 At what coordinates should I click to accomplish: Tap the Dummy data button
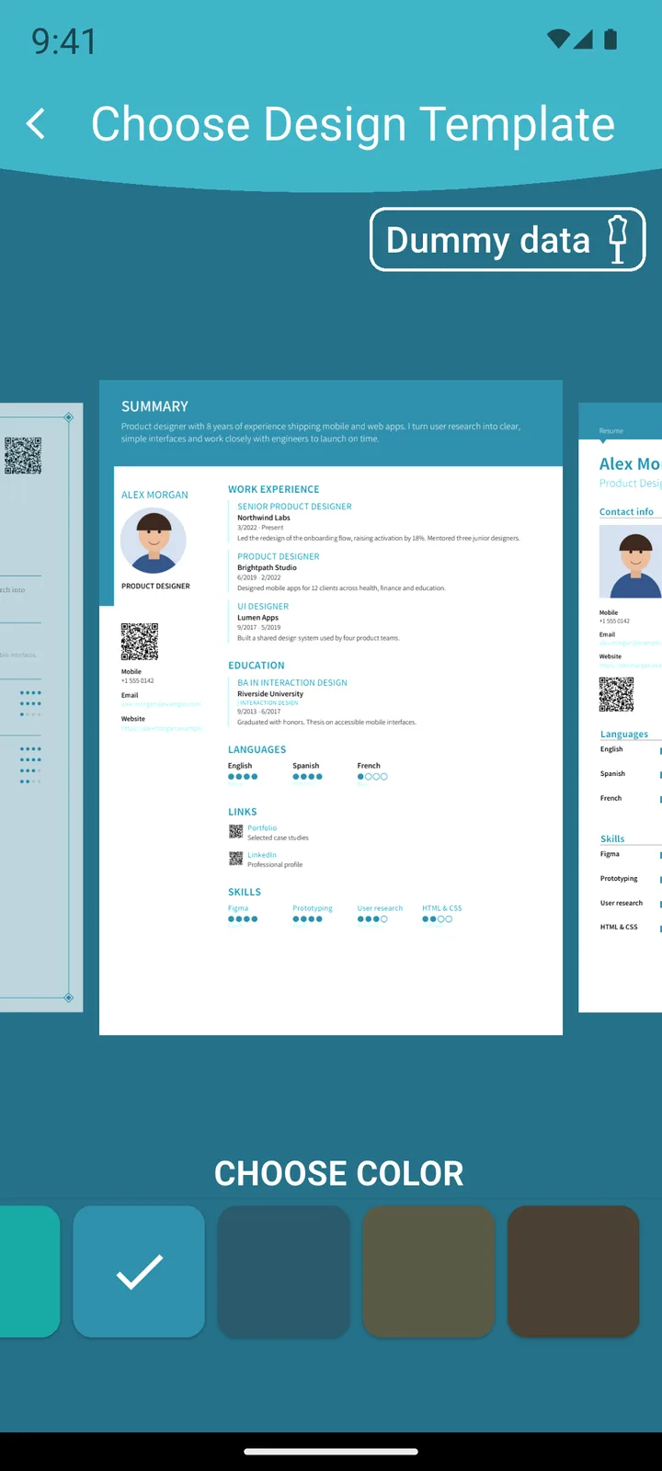(x=508, y=240)
